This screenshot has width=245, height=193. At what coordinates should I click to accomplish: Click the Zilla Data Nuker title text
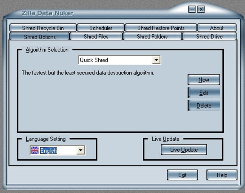[47, 13]
